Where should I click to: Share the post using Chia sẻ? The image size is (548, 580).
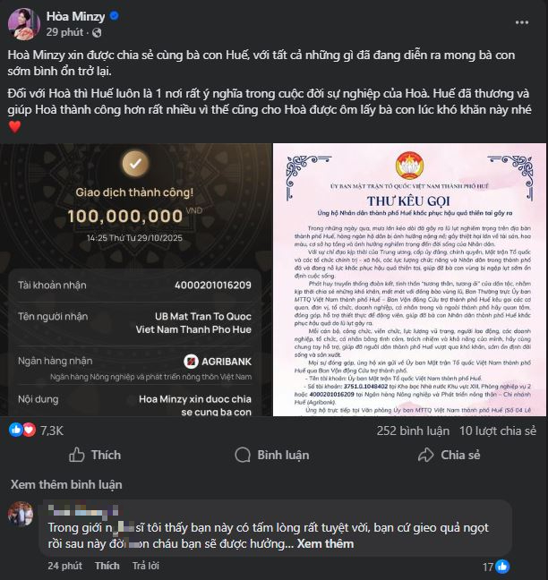coord(449,455)
